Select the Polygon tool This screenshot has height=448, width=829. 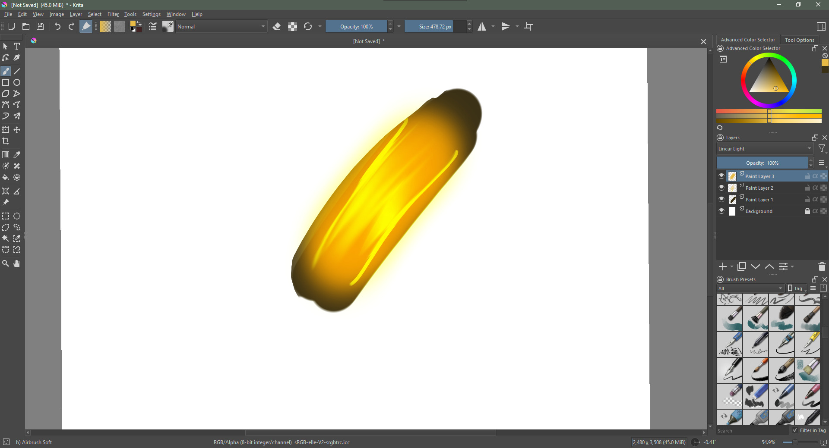[x=6, y=94]
